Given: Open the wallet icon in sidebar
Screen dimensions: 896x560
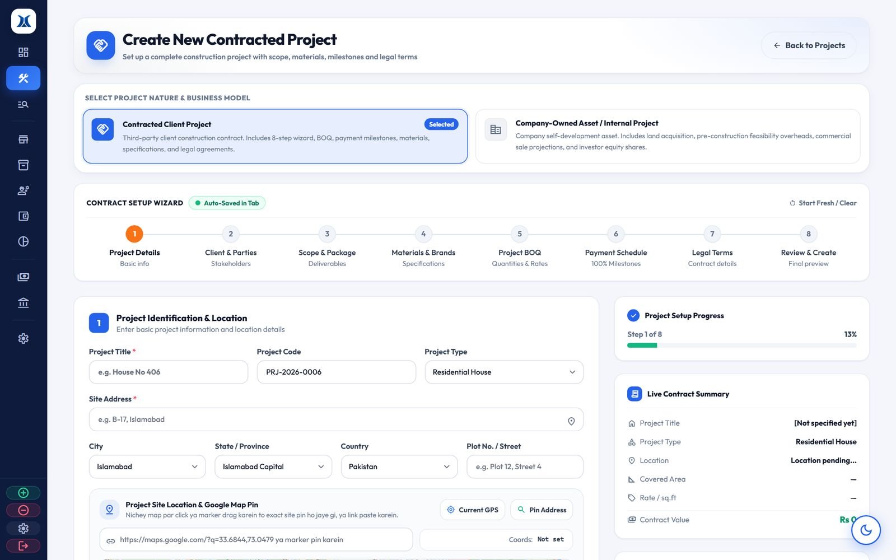Looking at the screenshot, I should [23, 216].
